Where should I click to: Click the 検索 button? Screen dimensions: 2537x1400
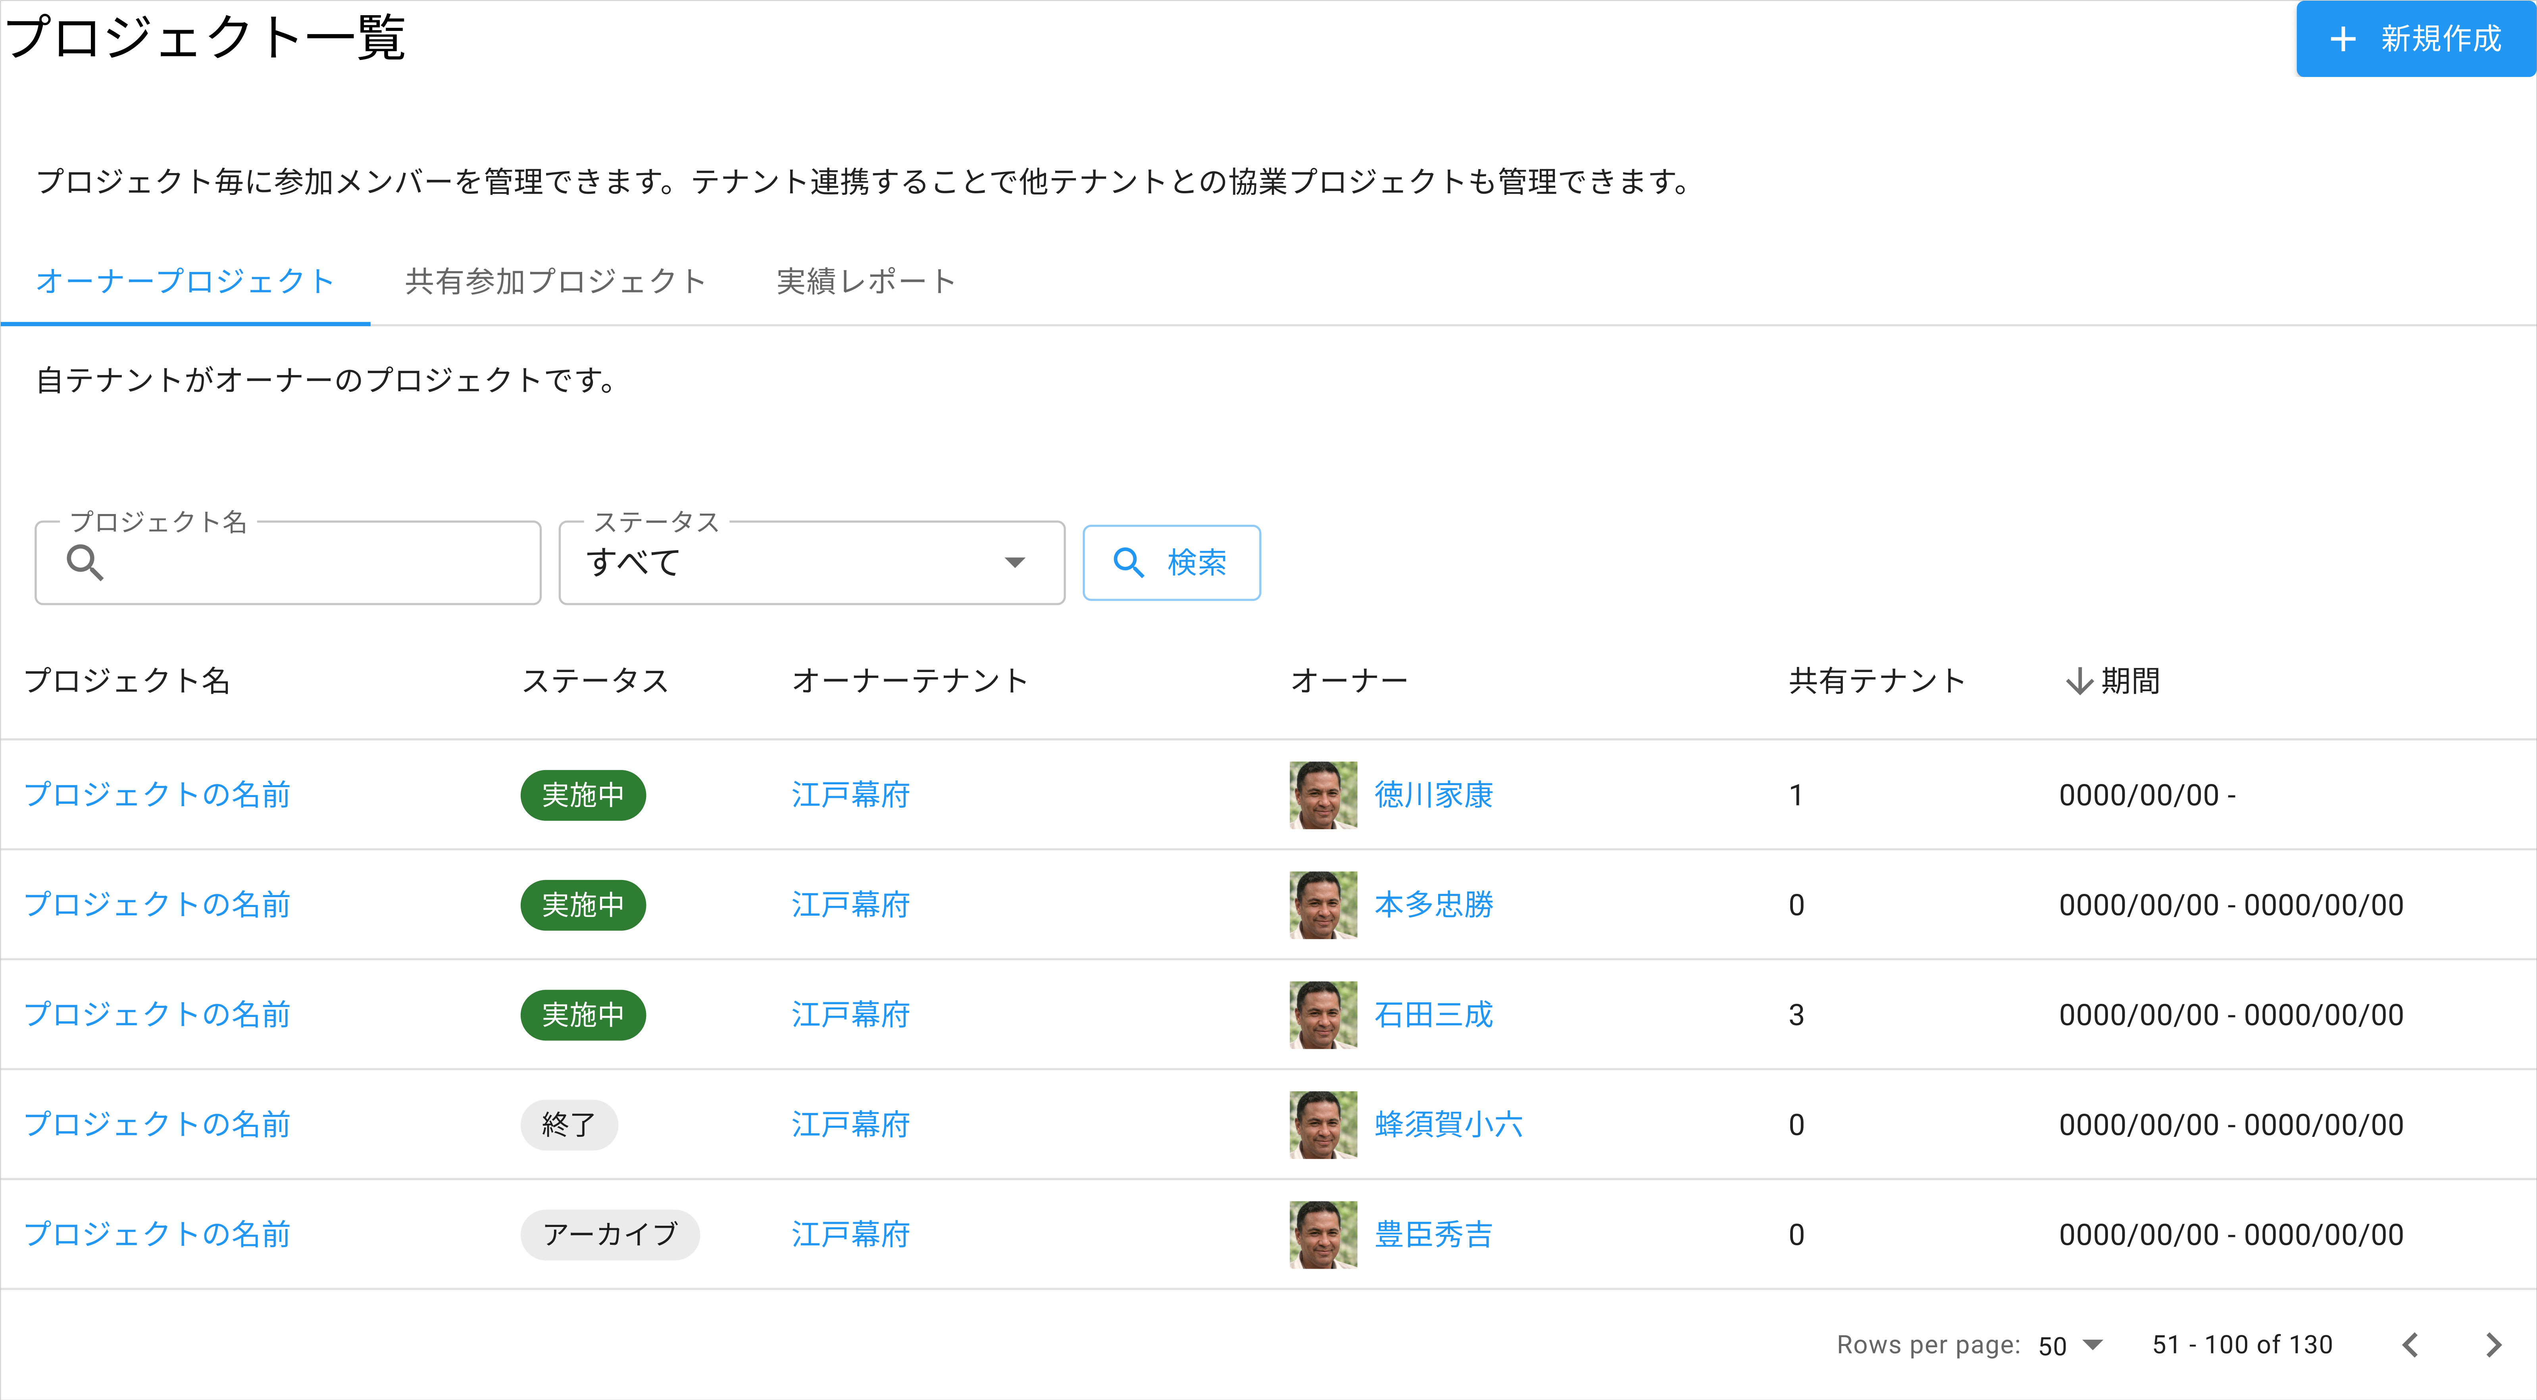click(x=1171, y=562)
